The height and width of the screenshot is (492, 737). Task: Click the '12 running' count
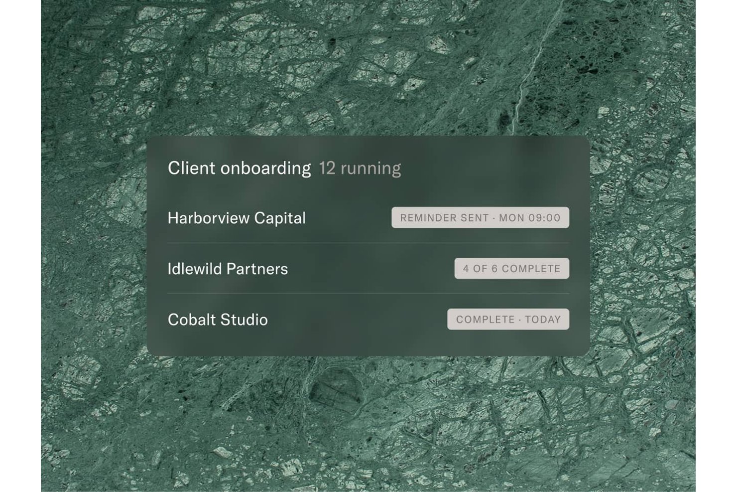pyautogui.click(x=360, y=168)
